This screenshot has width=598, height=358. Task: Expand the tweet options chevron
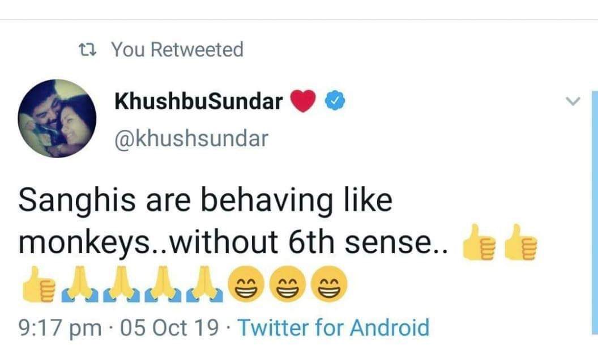573,102
